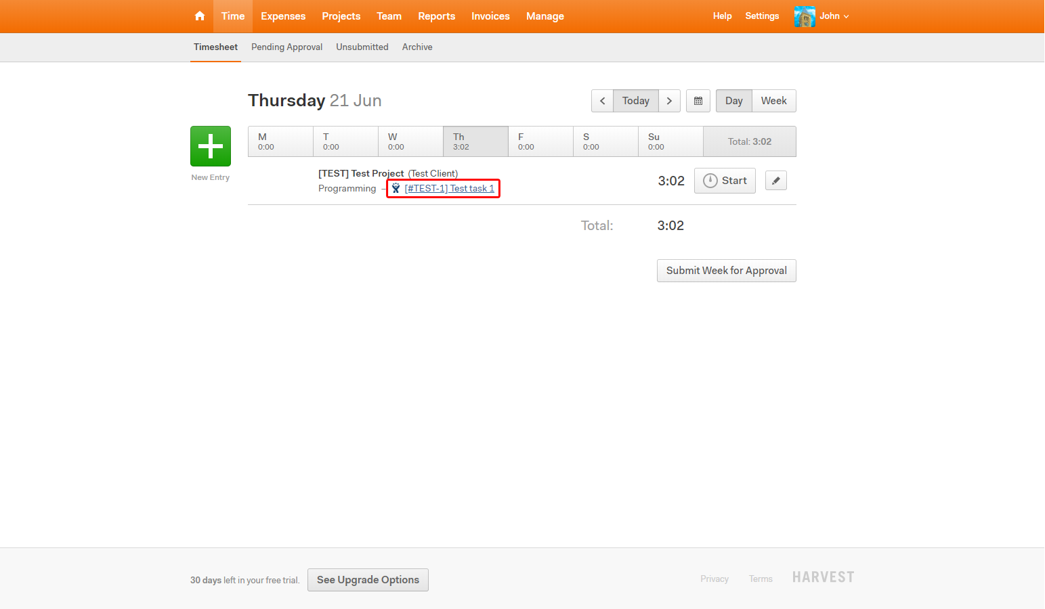The image size is (1045, 609).
Task: Select Thursday in the week strip
Action: point(475,141)
